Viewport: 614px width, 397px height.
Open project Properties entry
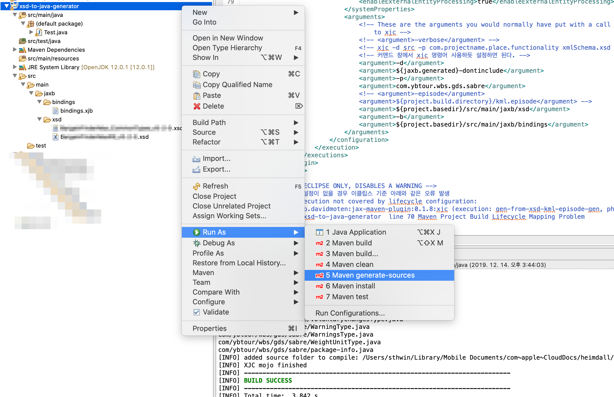[209, 329]
